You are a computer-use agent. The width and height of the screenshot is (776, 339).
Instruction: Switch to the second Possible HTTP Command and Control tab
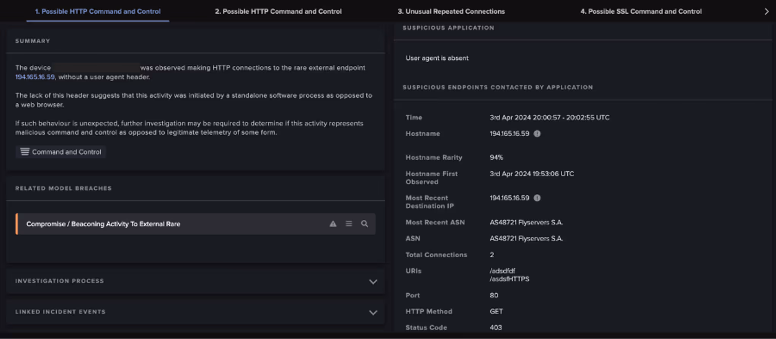[278, 11]
